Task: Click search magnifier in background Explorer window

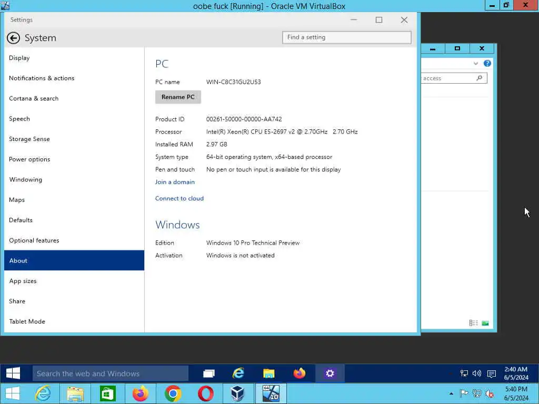Action: [480, 78]
